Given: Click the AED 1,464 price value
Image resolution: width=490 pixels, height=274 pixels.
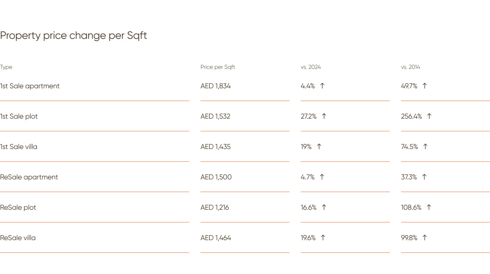Looking at the screenshot, I should (216, 238).
